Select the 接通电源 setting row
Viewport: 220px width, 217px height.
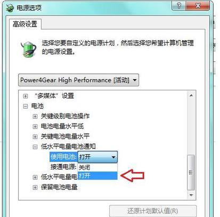pyautogui.click(x=63, y=167)
